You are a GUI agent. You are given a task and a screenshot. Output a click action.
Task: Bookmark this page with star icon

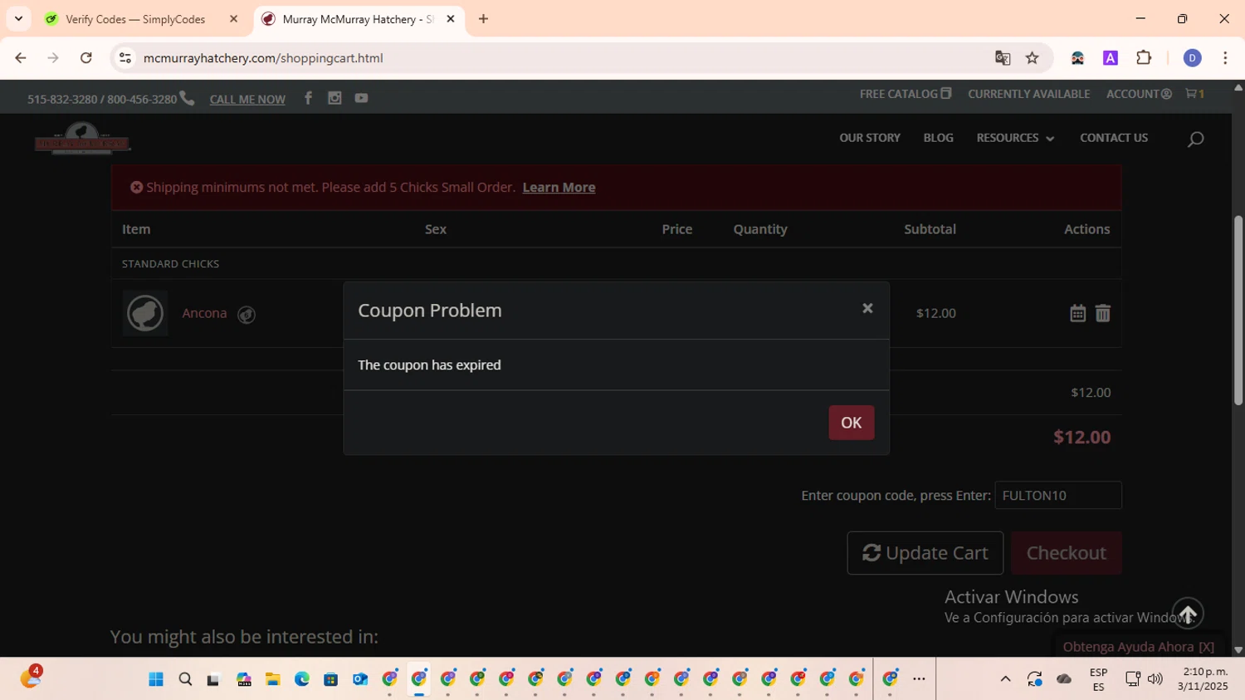[1033, 58]
